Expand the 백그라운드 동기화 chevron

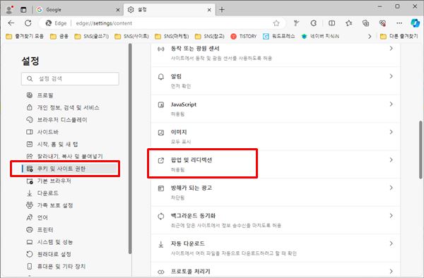[x=391, y=216]
